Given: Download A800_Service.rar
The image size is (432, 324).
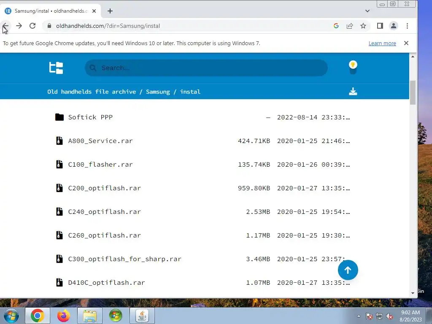Looking at the screenshot, I should [x=100, y=141].
